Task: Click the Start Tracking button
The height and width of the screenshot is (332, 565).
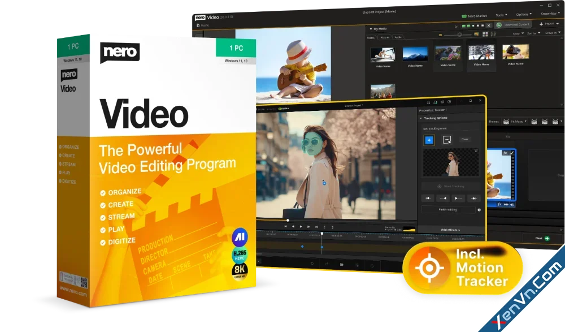Action: tap(450, 186)
